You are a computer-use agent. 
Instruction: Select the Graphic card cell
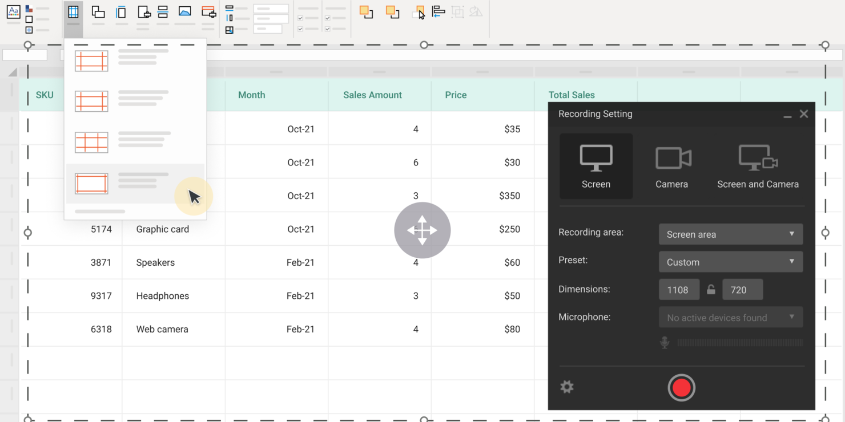point(174,229)
